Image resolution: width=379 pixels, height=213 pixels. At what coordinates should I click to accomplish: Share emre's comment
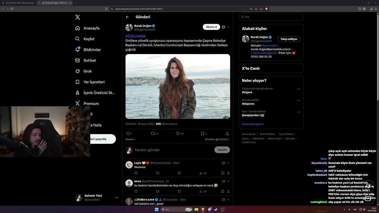pyautogui.click(x=228, y=191)
